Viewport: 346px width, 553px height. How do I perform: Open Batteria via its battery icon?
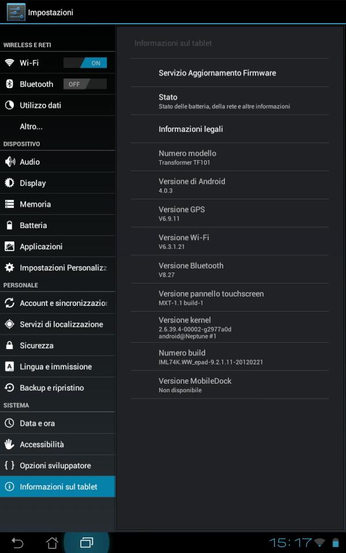(10, 225)
